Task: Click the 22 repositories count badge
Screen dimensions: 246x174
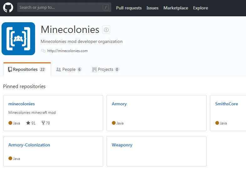Action: tap(42, 69)
